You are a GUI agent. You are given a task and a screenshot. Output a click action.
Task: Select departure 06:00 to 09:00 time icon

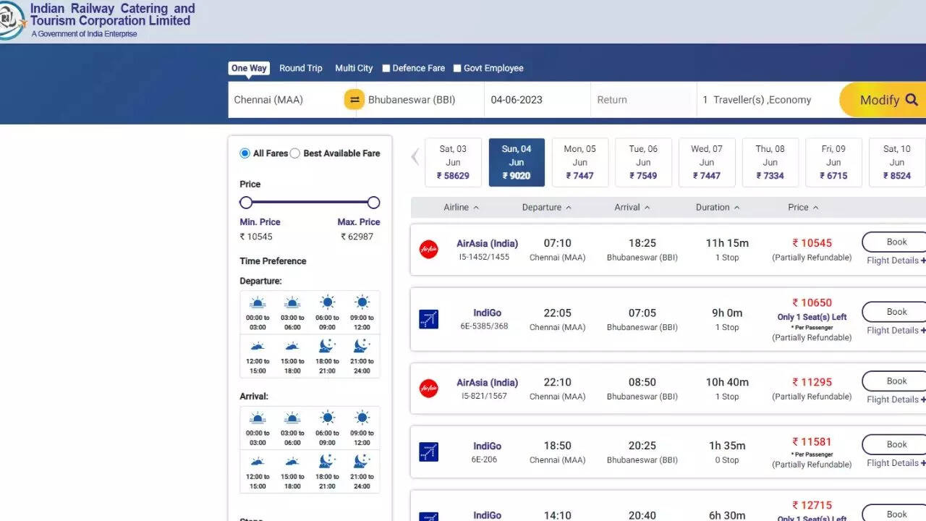[x=327, y=303]
